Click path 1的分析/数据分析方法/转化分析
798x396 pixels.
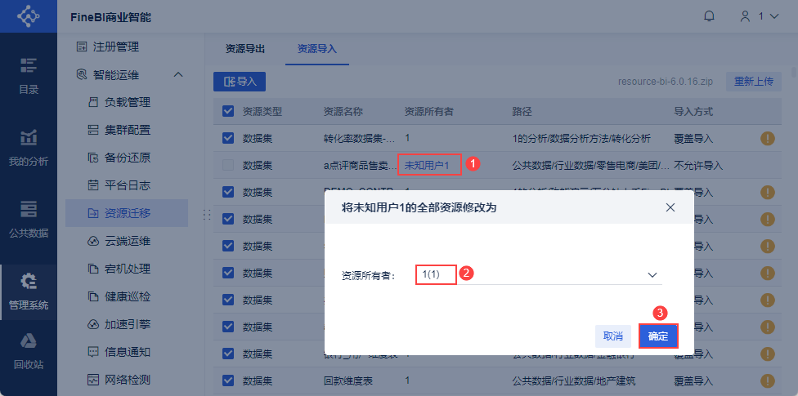click(581, 138)
